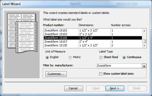Select the Metric unit radio button
This screenshot has width=152, height=96.
coord(70,58)
